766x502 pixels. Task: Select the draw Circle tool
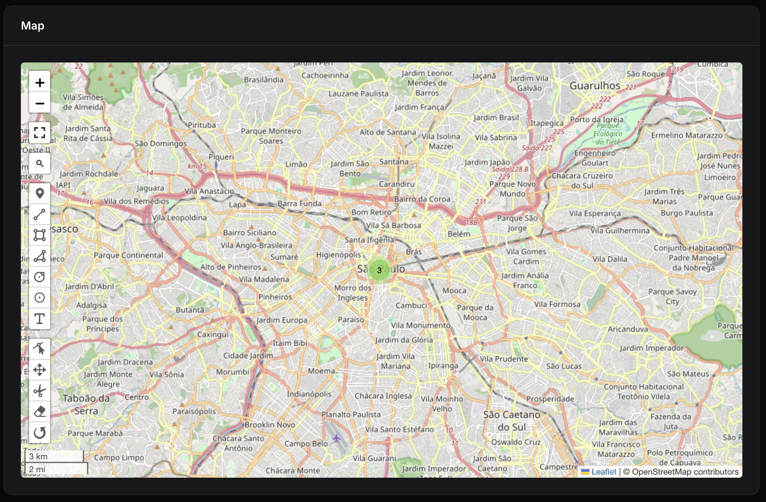(x=40, y=276)
